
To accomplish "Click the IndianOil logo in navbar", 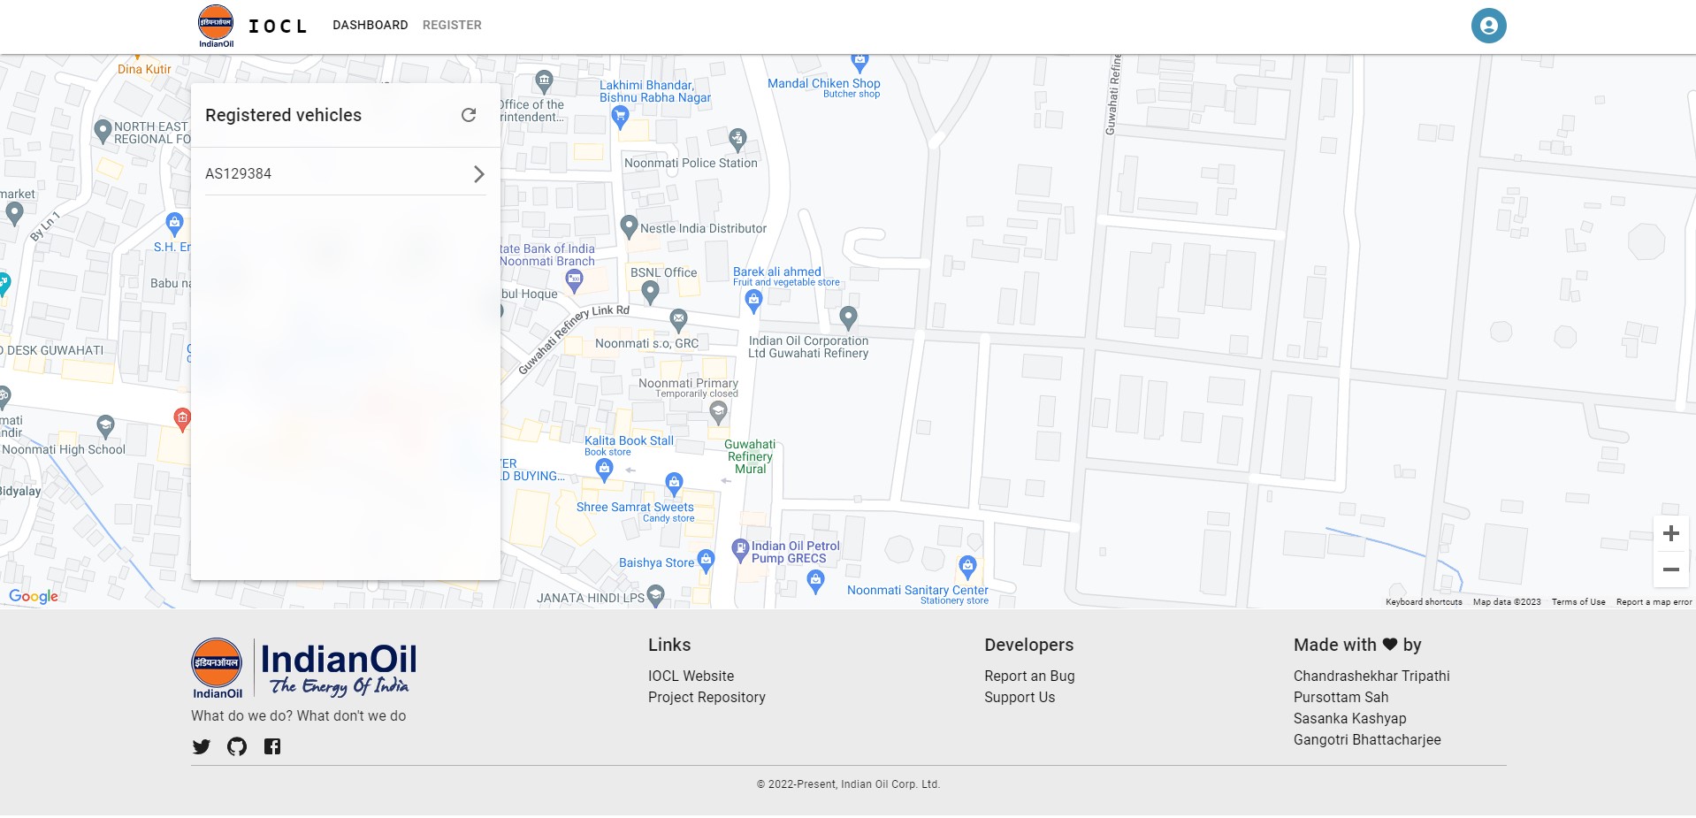I will tap(216, 26).
